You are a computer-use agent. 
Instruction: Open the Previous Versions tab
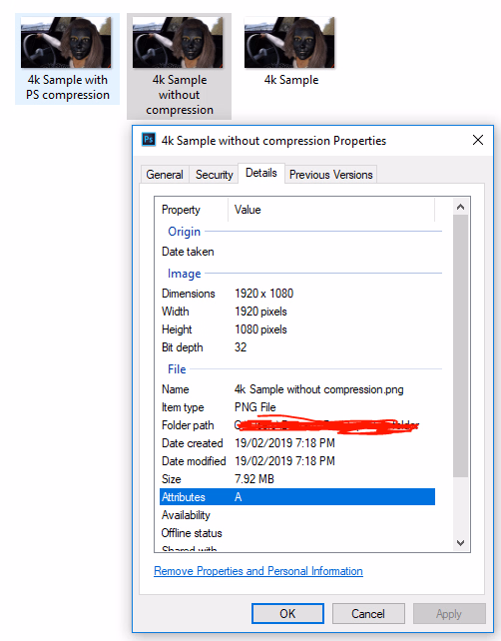tap(331, 175)
